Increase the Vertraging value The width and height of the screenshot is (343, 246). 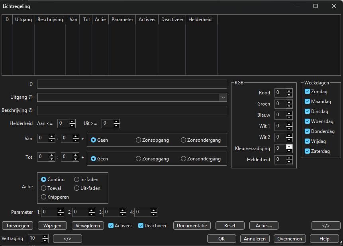pos(45,237)
